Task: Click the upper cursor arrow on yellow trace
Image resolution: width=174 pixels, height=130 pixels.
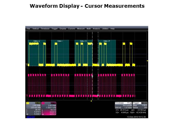Action: [92, 45]
